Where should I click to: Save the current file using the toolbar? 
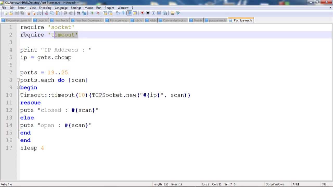click(x=17, y=13)
